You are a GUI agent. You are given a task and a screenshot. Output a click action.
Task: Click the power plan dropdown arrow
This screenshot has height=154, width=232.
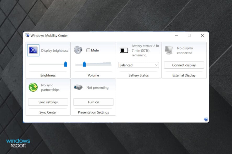(157, 65)
